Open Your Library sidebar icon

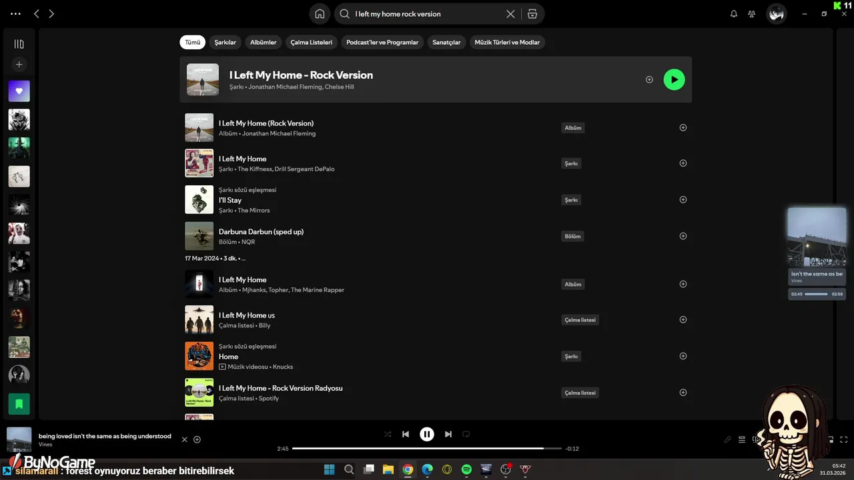click(x=19, y=44)
